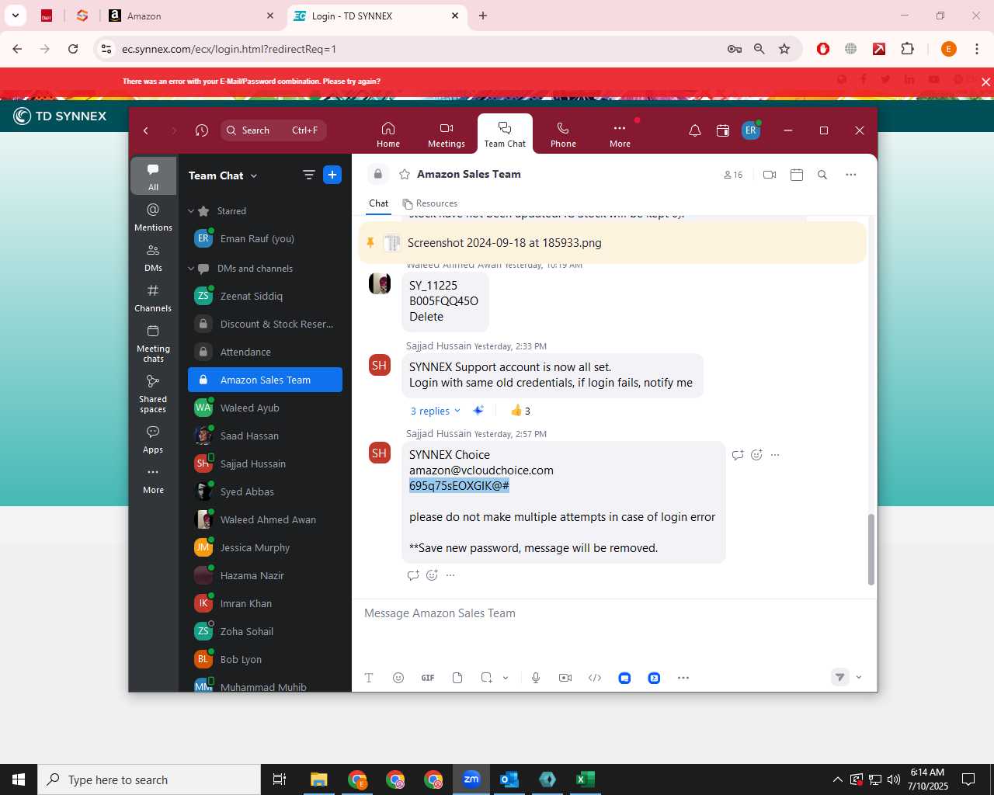Search within Amazon Sales Team chat
The width and height of the screenshot is (994, 795).
point(822,175)
